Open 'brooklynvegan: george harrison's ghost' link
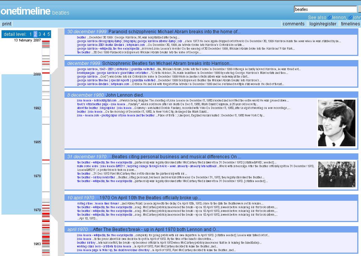Viewport: 361px width, 256px height. click(113, 73)
